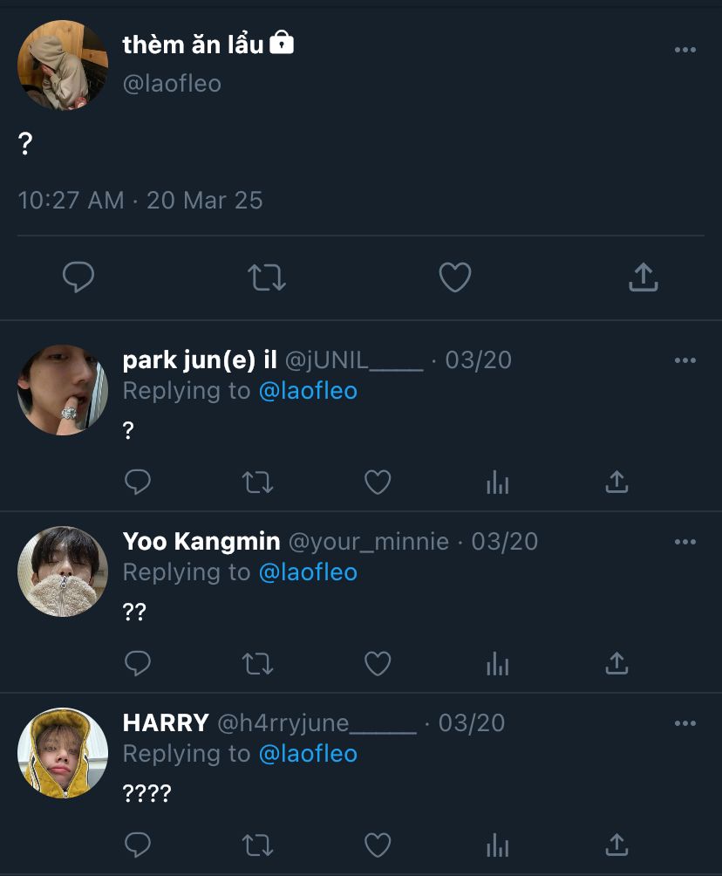Reply to the main tweet by @laofleo
The height and width of the screenshot is (876, 722).
(x=78, y=277)
